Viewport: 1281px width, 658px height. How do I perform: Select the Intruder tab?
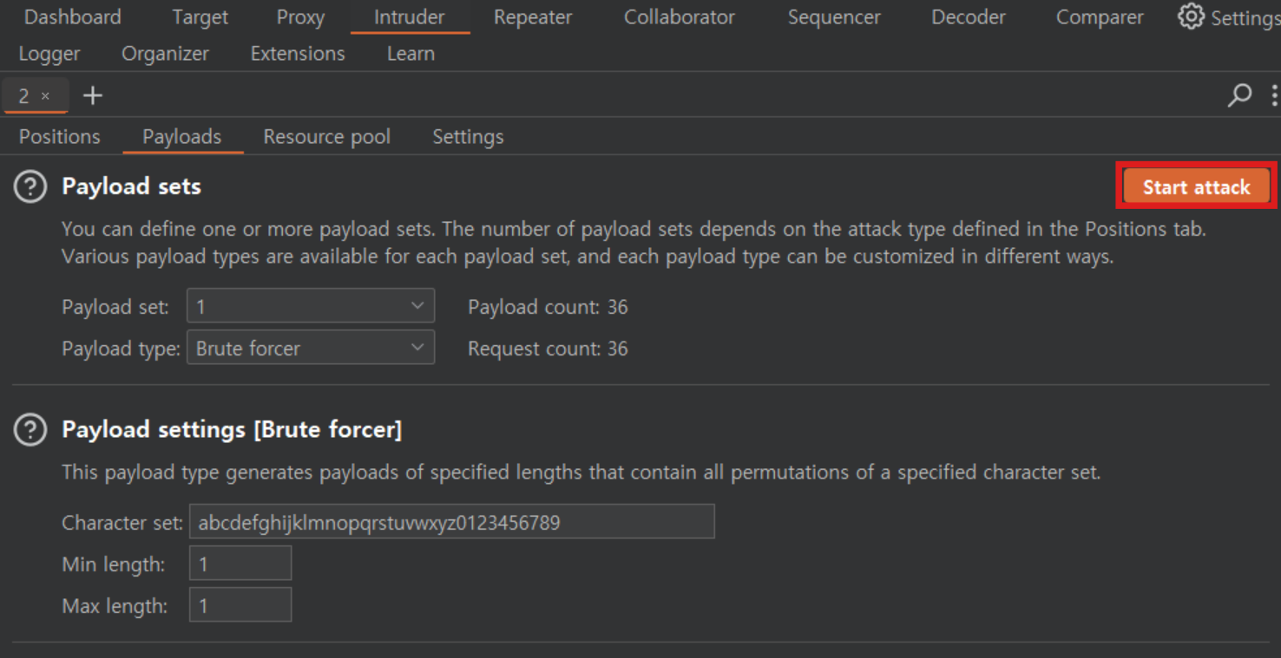tap(409, 17)
